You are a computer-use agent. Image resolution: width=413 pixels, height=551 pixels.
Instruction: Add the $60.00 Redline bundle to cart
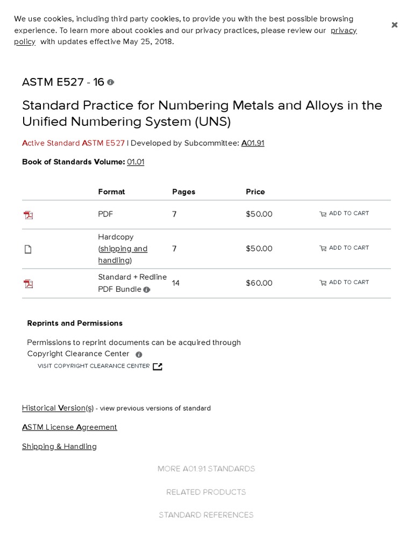[344, 282]
